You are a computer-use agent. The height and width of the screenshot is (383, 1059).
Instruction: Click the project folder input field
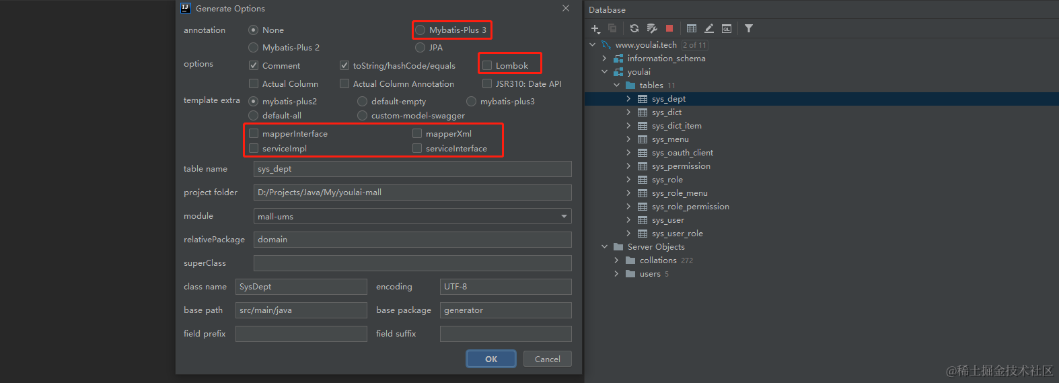[412, 193]
